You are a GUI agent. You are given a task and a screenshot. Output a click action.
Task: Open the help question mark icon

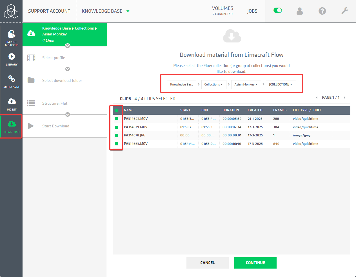pyautogui.click(x=322, y=11)
